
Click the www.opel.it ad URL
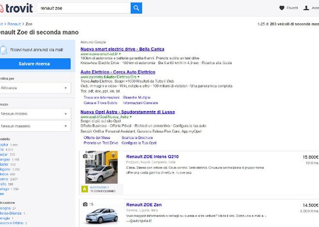point(104,117)
